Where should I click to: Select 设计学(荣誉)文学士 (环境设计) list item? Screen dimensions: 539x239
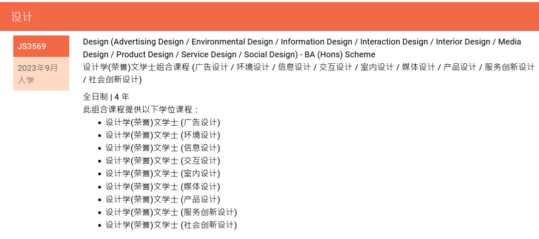(162, 135)
